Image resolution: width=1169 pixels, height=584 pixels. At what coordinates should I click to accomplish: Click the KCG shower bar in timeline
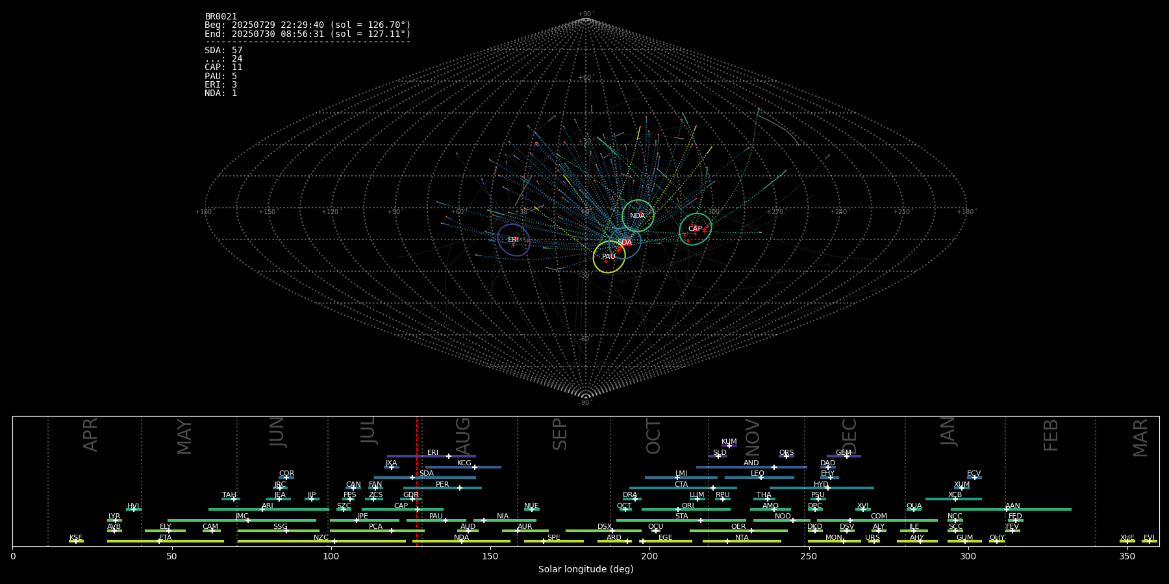(463, 467)
